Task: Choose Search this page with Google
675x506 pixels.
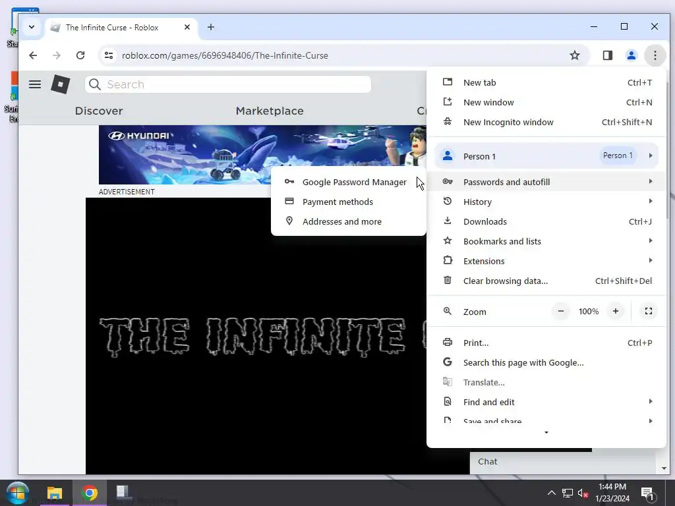Action: click(546, 363)
